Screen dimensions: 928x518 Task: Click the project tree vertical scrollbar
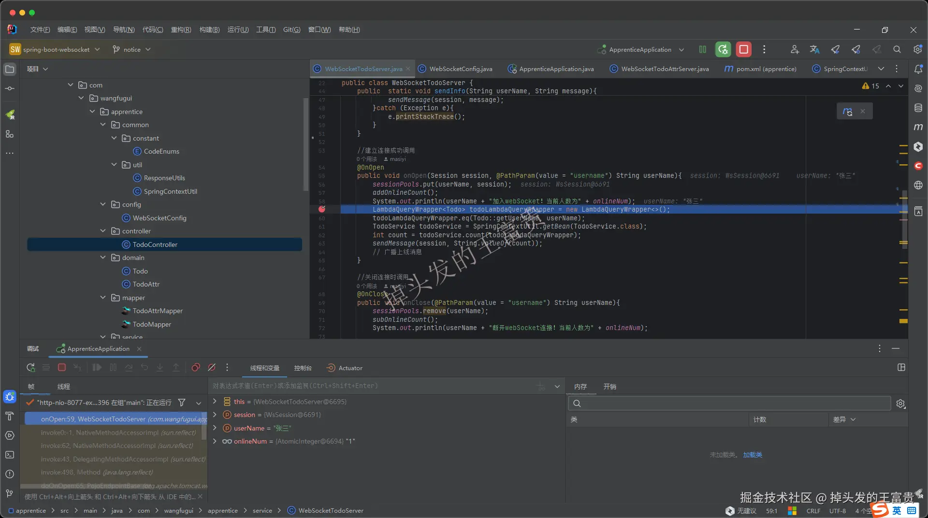305,144
